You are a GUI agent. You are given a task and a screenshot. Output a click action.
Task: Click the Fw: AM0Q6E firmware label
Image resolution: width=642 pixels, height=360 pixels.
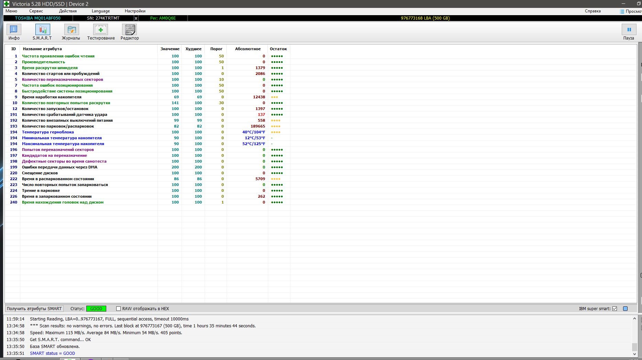[x=163, y=18]
